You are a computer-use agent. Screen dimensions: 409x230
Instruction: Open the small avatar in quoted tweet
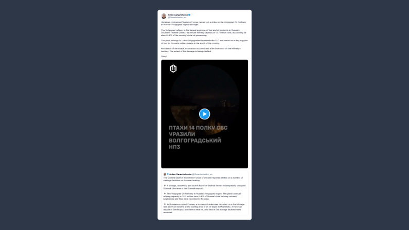[165, 174]
